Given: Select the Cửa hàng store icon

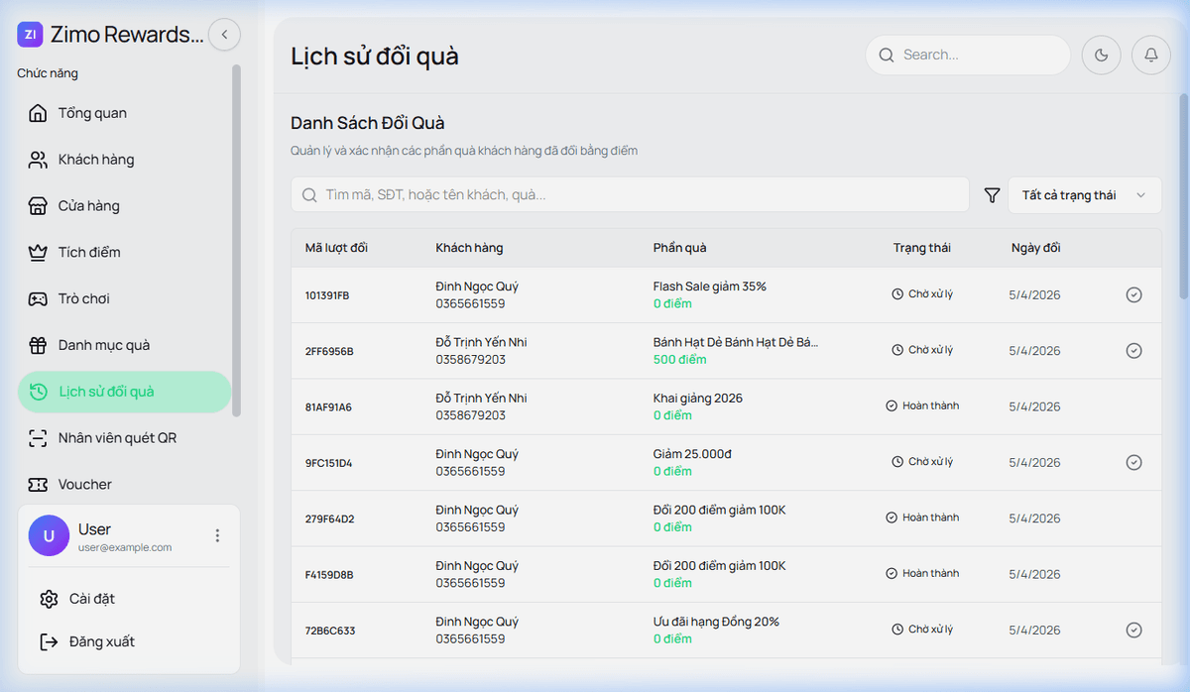Looking at the screenshot, I should coord(38,206).
